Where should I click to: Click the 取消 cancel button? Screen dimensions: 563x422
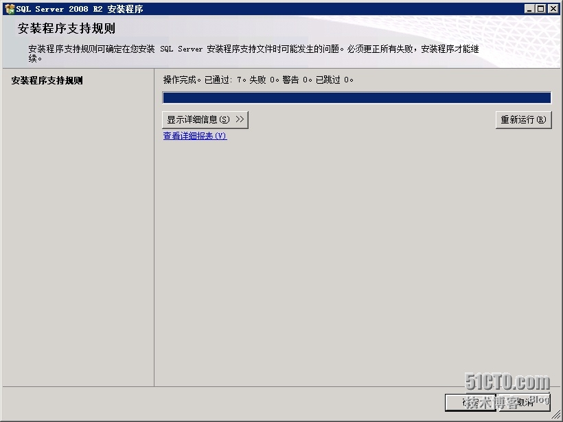point(525,403)
